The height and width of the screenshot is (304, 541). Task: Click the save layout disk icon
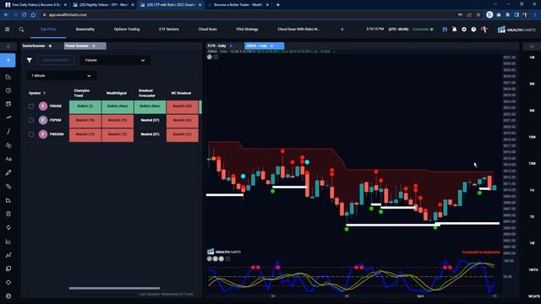445,30
